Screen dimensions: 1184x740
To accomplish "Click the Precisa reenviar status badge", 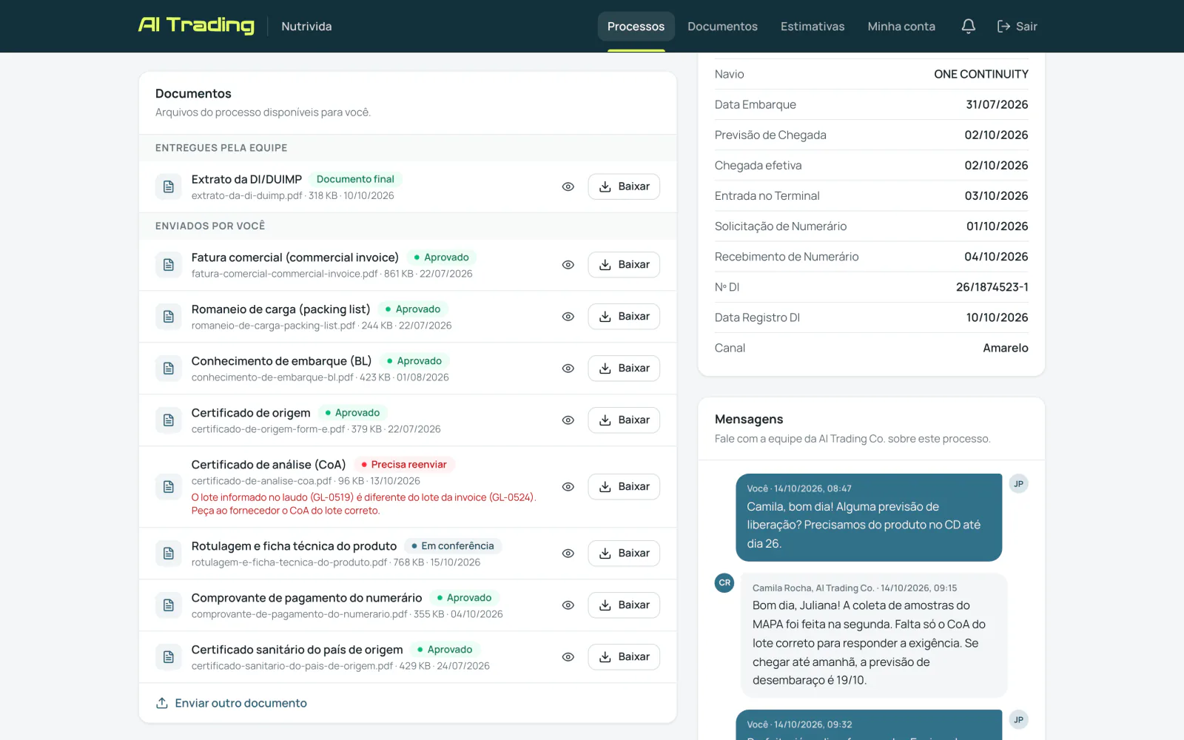I will tap(404, 465).
